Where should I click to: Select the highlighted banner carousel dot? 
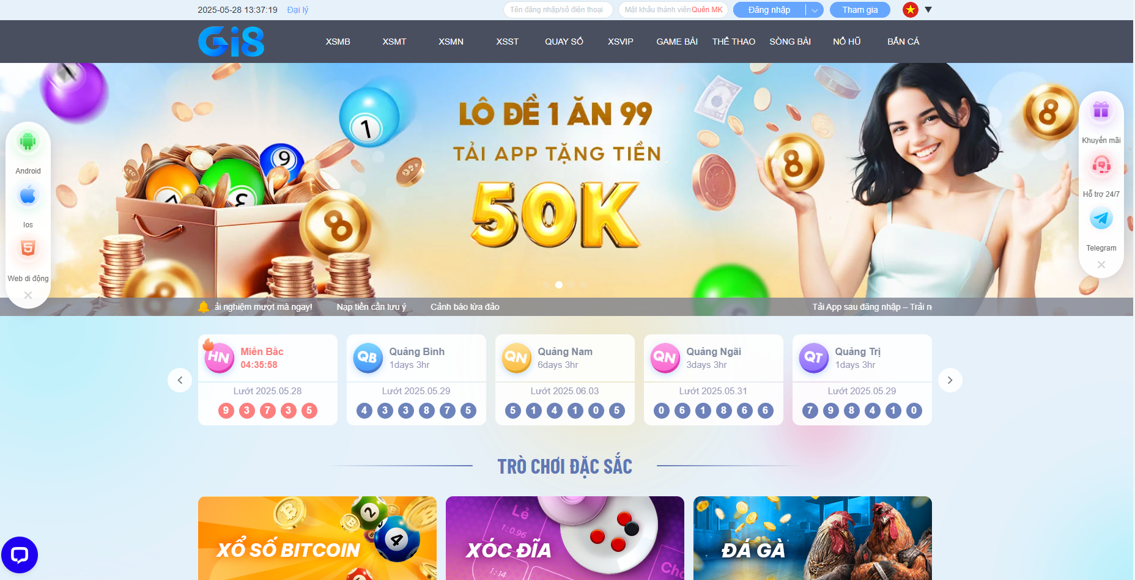click(x=558, y=285)
